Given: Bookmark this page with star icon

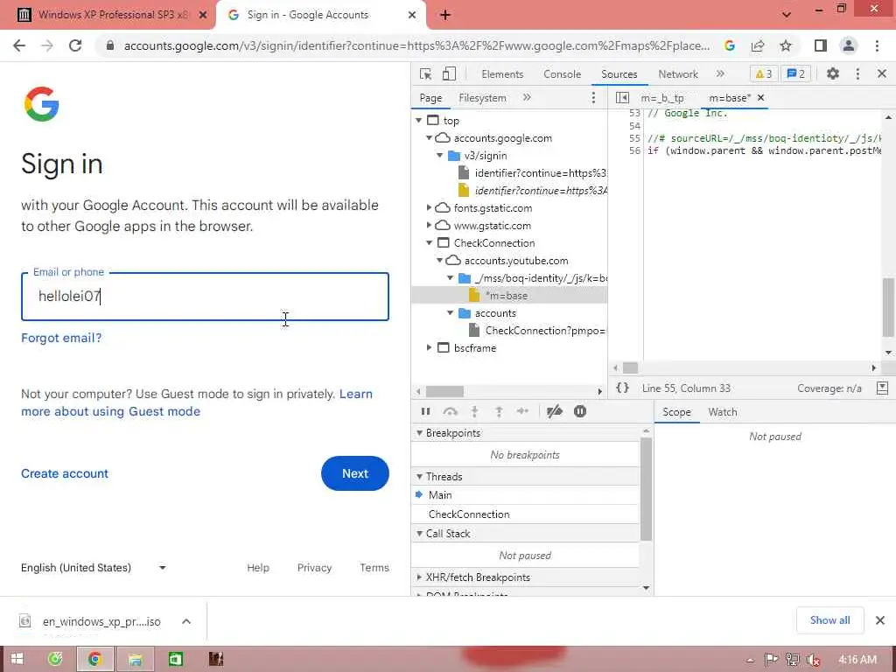Looking at the screenshot, I should pos(786,45).
